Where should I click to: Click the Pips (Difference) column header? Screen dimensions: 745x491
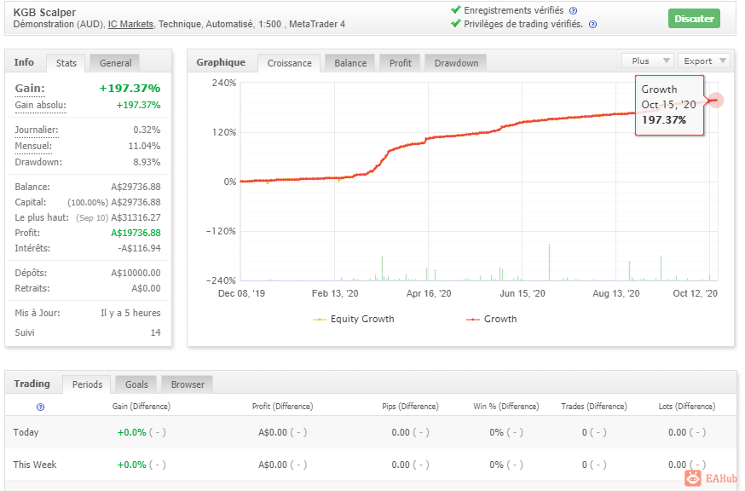click(x=411, y=407)
